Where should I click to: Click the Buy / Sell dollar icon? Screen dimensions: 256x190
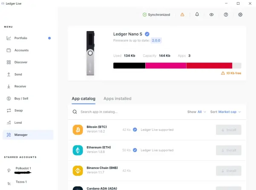point(9,99)
